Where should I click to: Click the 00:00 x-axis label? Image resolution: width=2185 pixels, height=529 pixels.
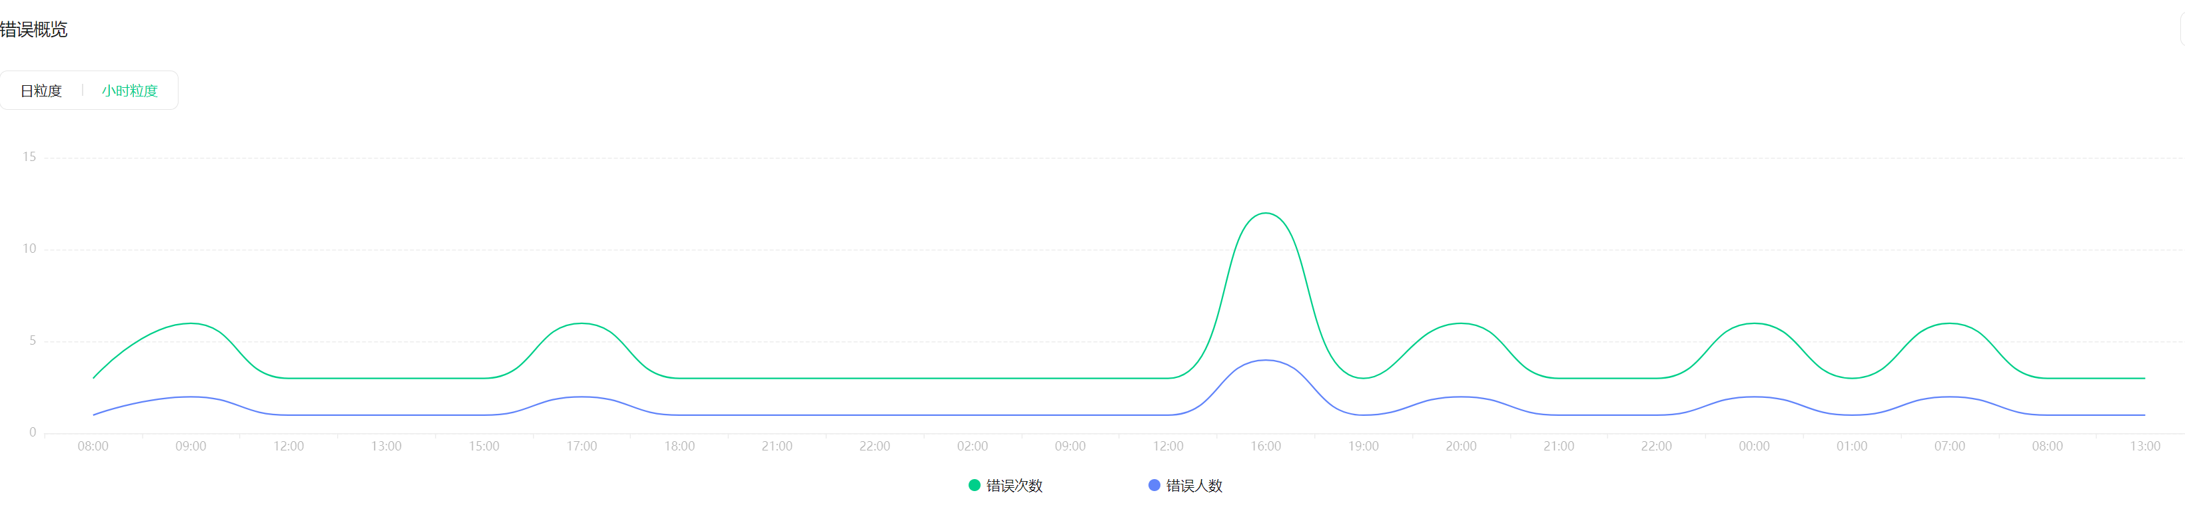click(1754, 446)
